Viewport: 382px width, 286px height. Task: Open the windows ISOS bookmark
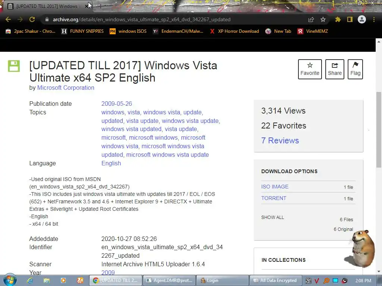[128, 31]
